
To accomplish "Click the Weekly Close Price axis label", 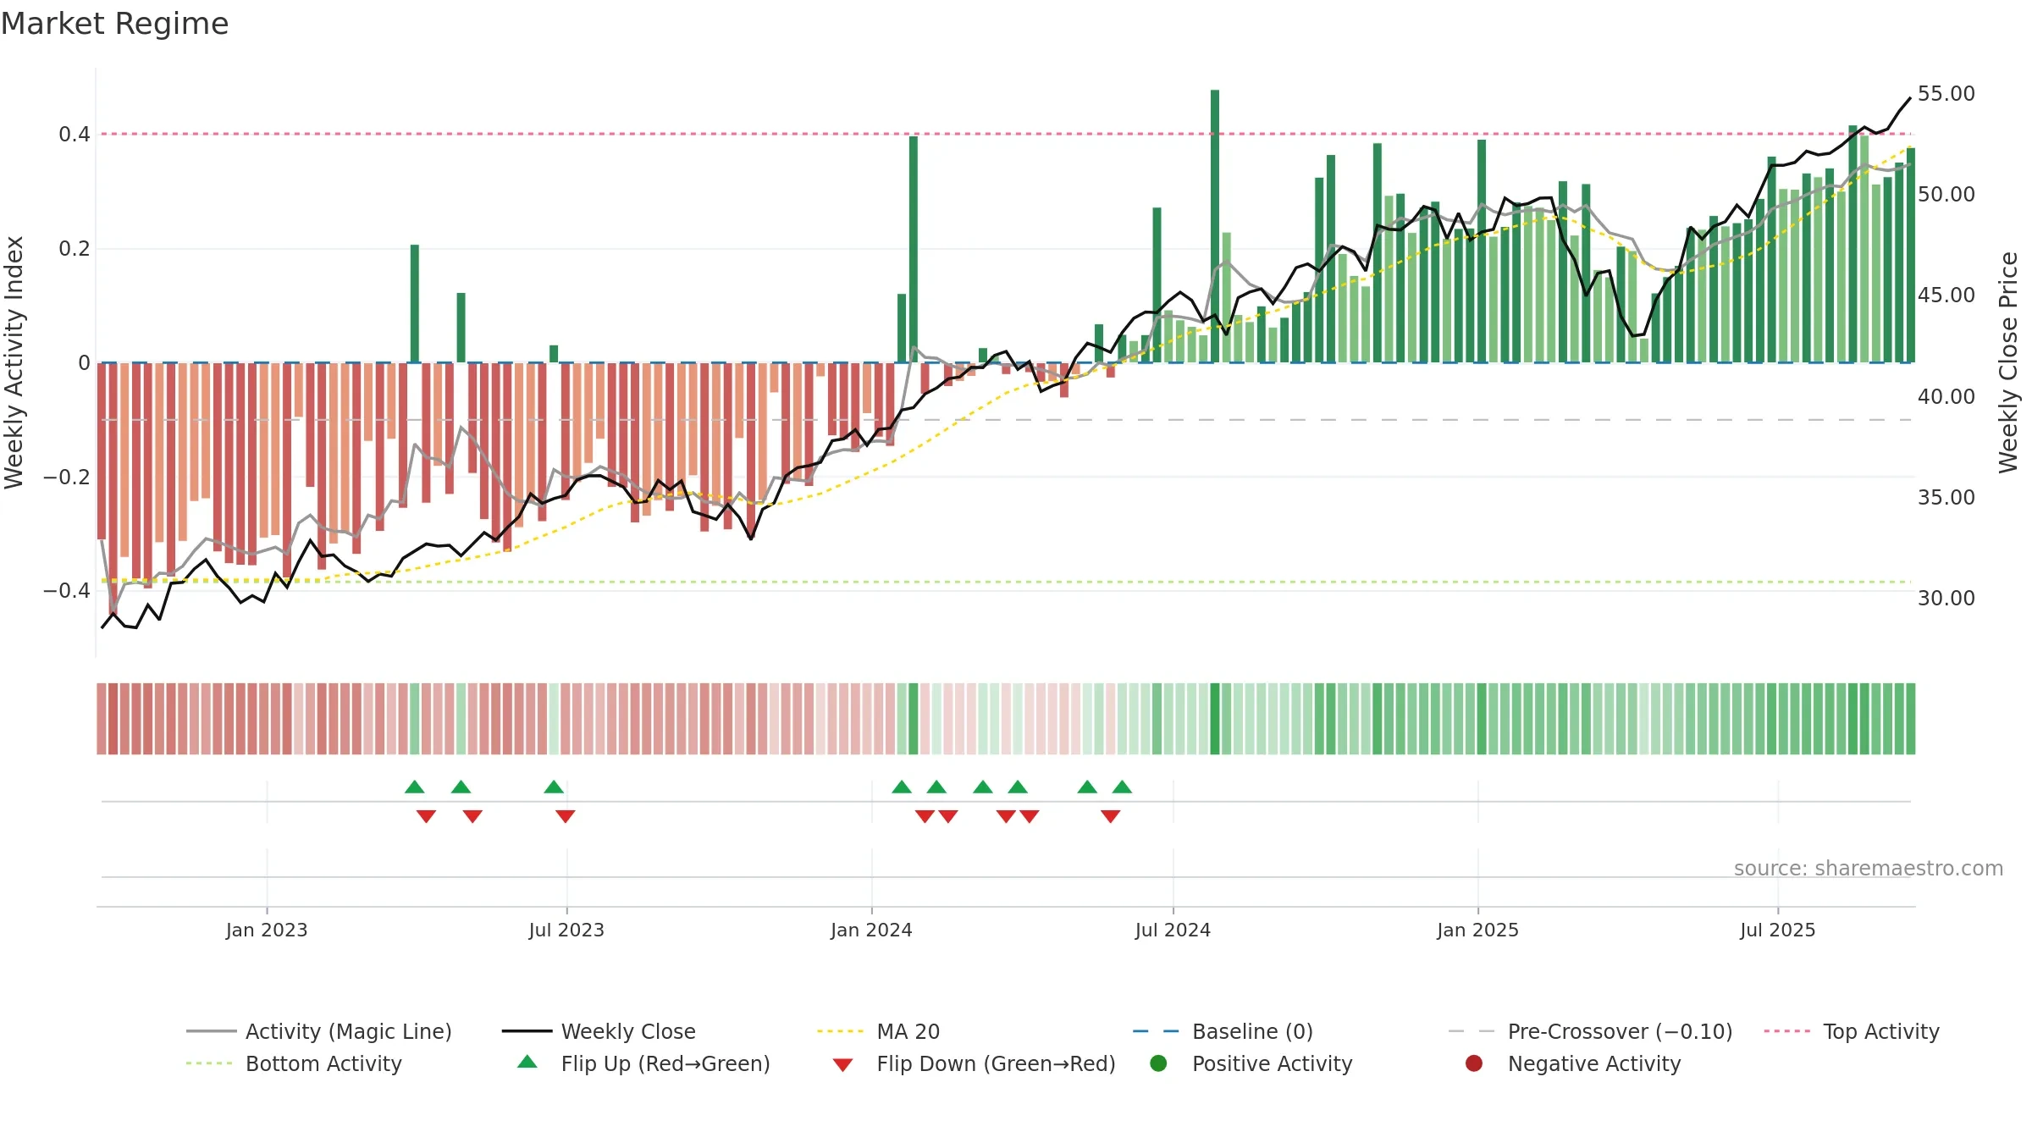I will (2008, 362).
